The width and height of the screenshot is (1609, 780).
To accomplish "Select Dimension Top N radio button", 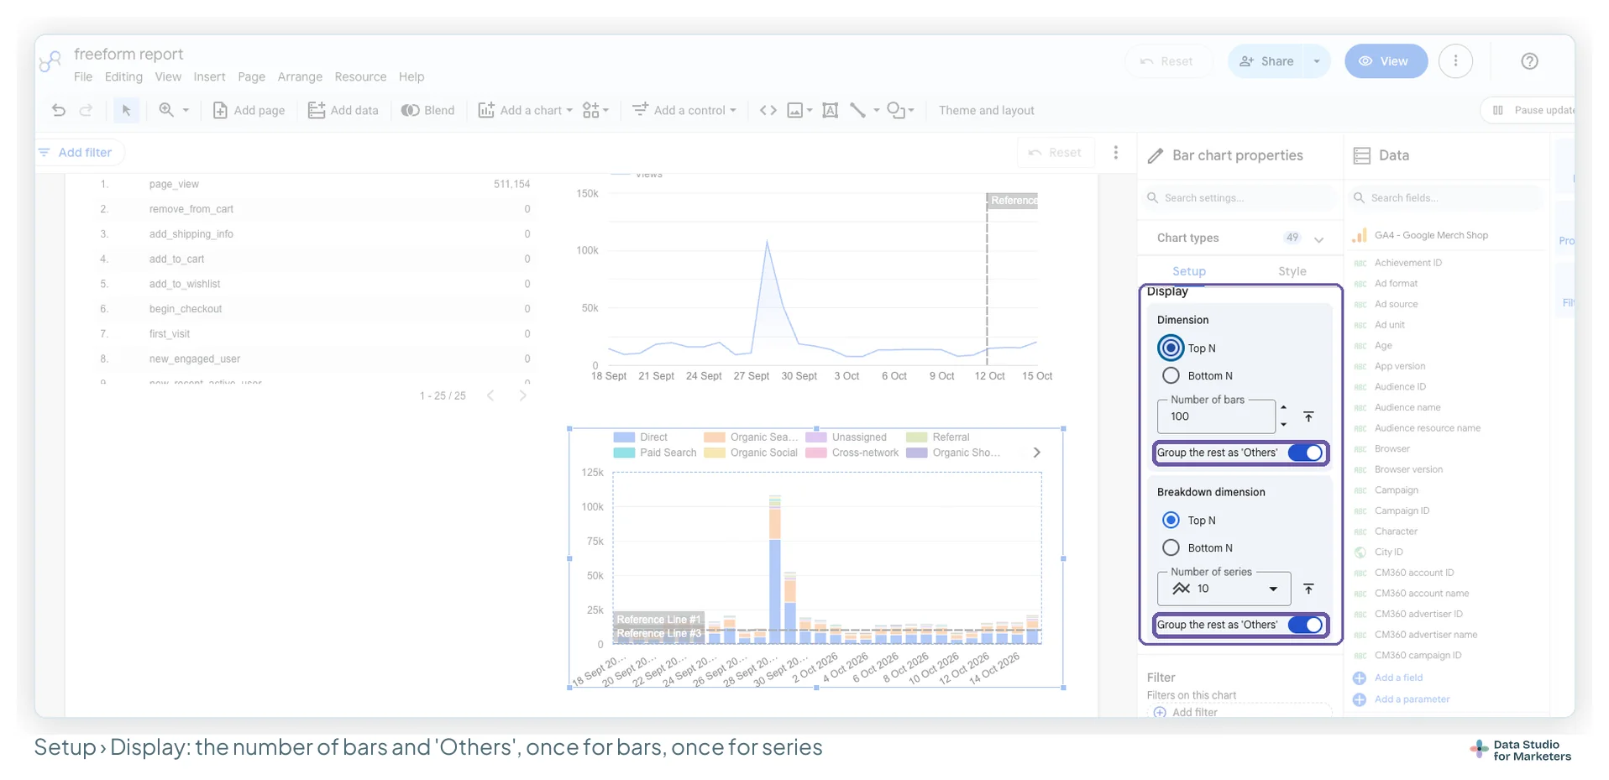I will tap(1171, 348).
